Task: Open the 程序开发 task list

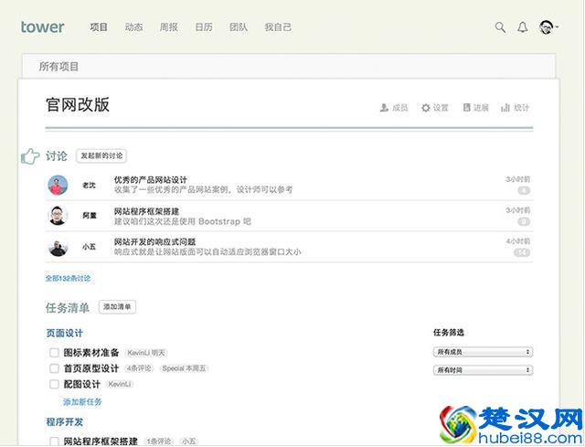Action: tap(64, 422)
